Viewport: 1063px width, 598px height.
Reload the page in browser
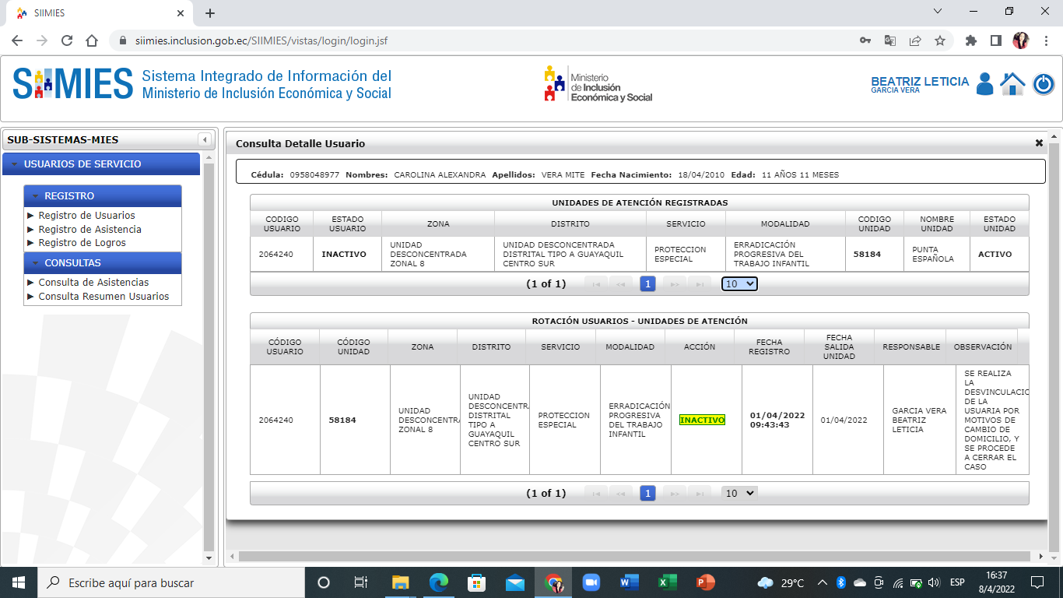click(67, 40)
